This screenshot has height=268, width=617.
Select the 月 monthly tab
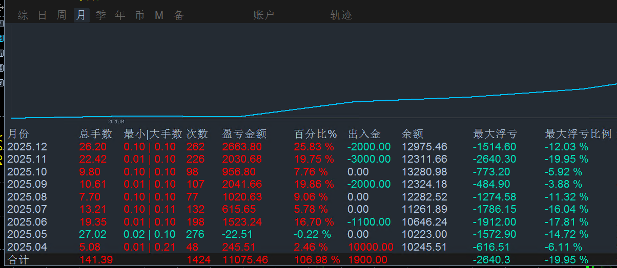(81, 15)
